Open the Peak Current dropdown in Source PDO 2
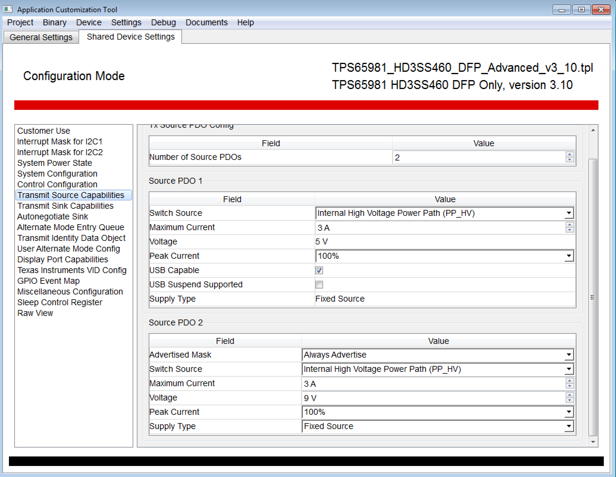 pos(568,412)
